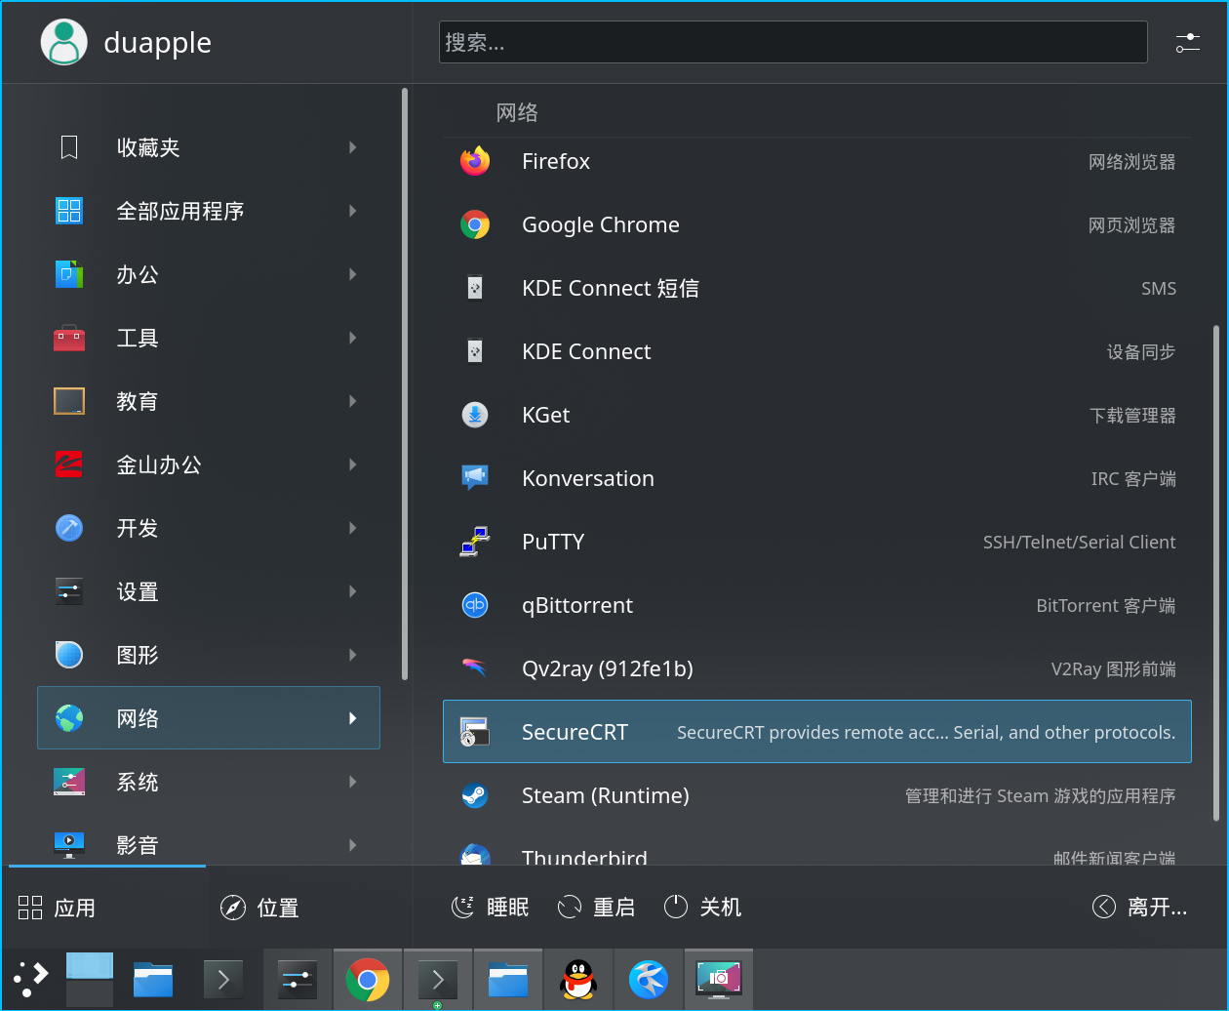Click the application list scrollbar
This screenshot has width=1229, height=1011.
click(1215, 574)
